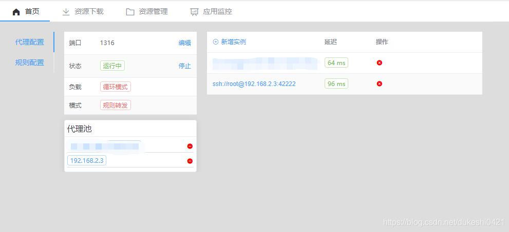Click the blurred instance address link

(265, 63)
